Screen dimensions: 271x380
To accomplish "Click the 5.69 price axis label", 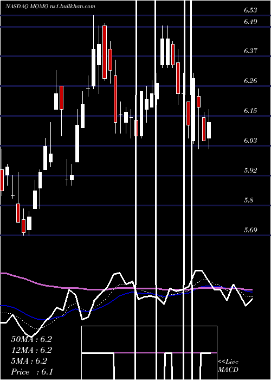I will [250, 230].
